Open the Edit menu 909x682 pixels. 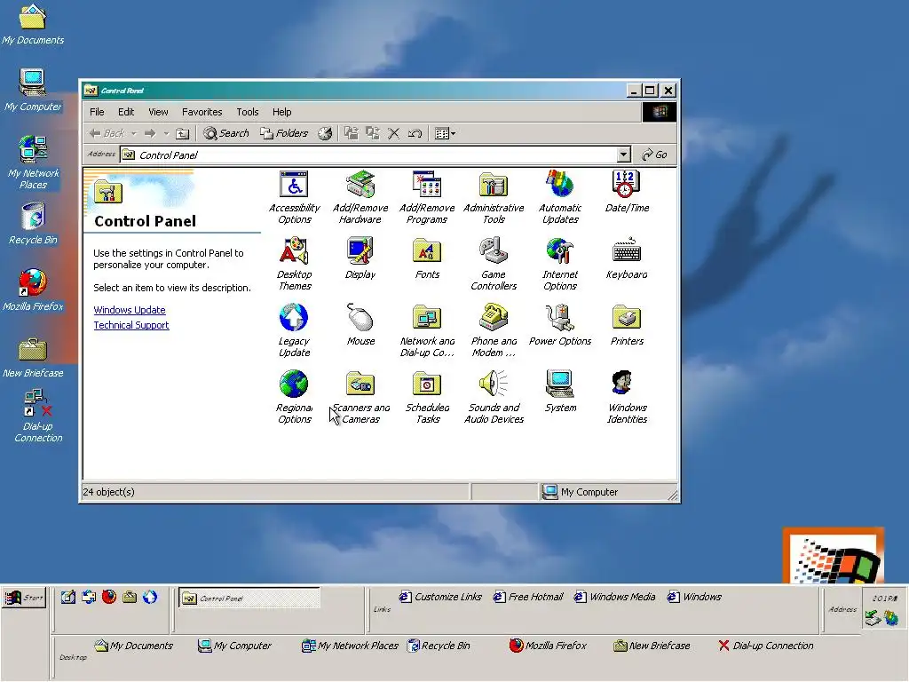[x=126, y=112]
